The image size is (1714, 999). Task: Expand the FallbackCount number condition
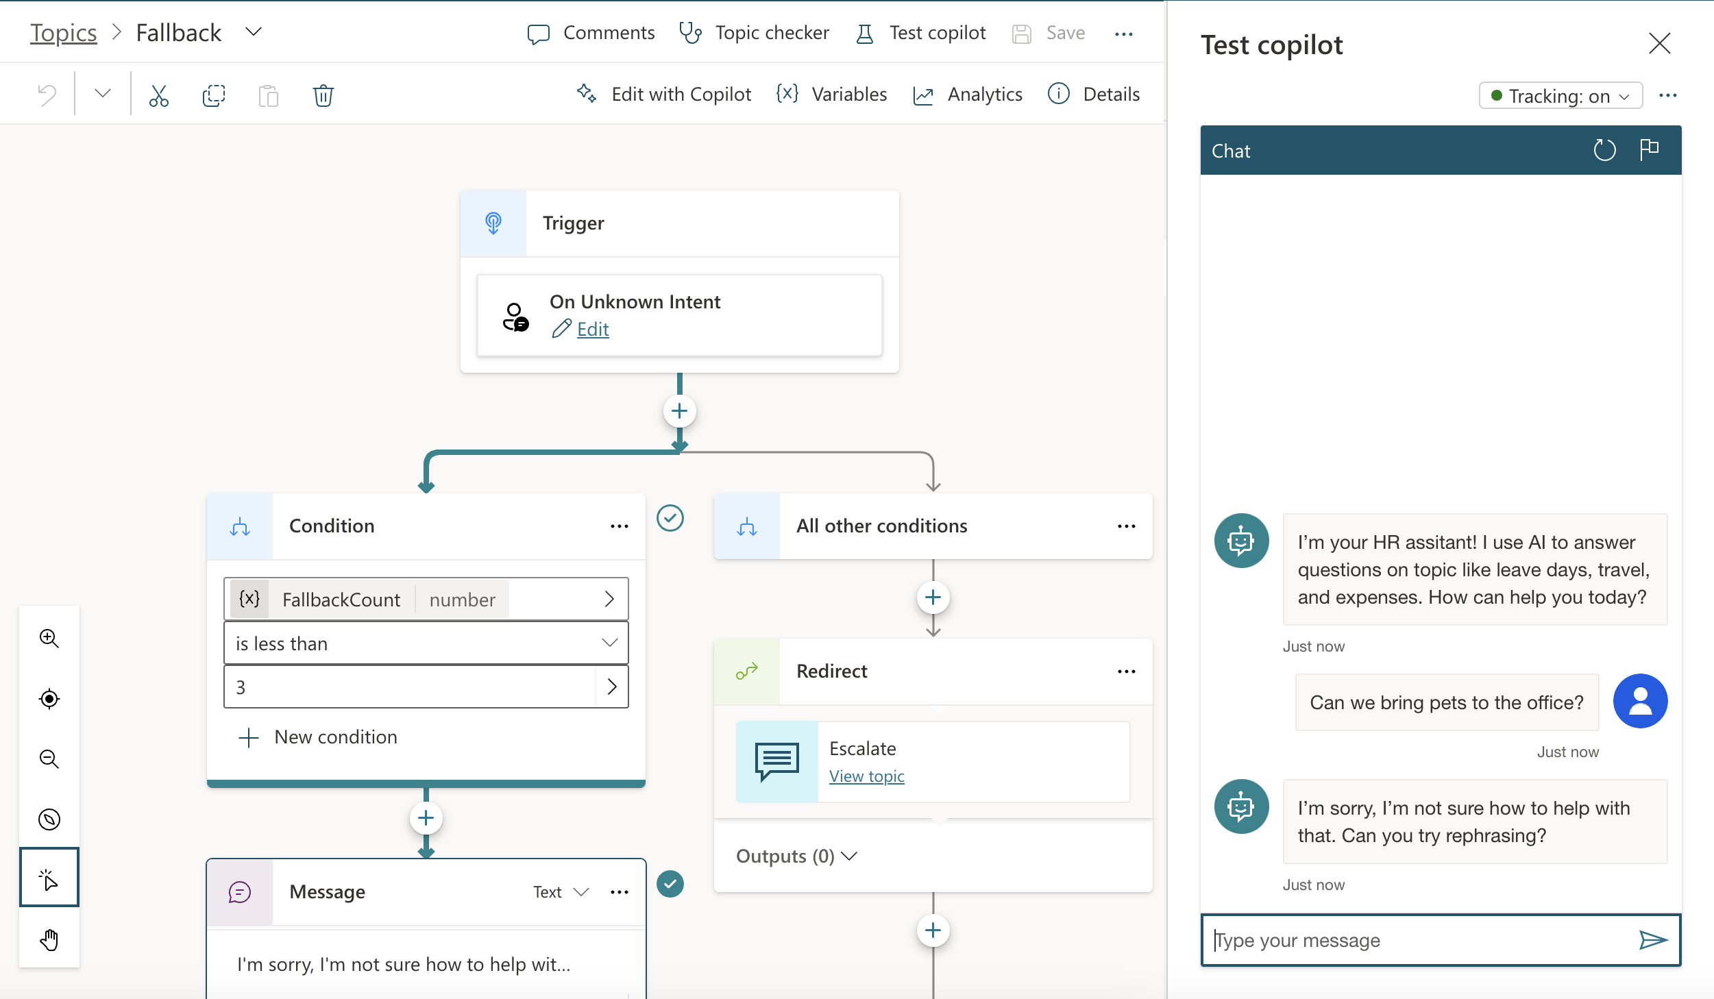point(608,600)
